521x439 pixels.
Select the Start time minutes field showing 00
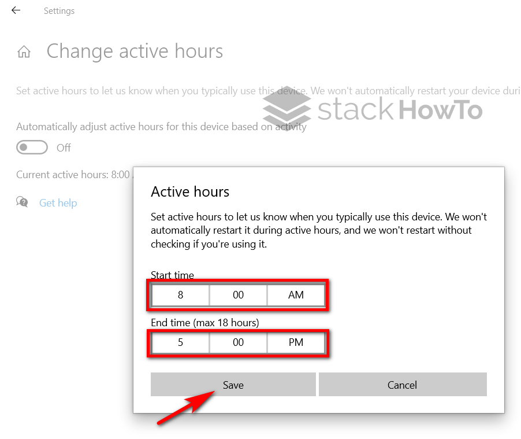238,295
